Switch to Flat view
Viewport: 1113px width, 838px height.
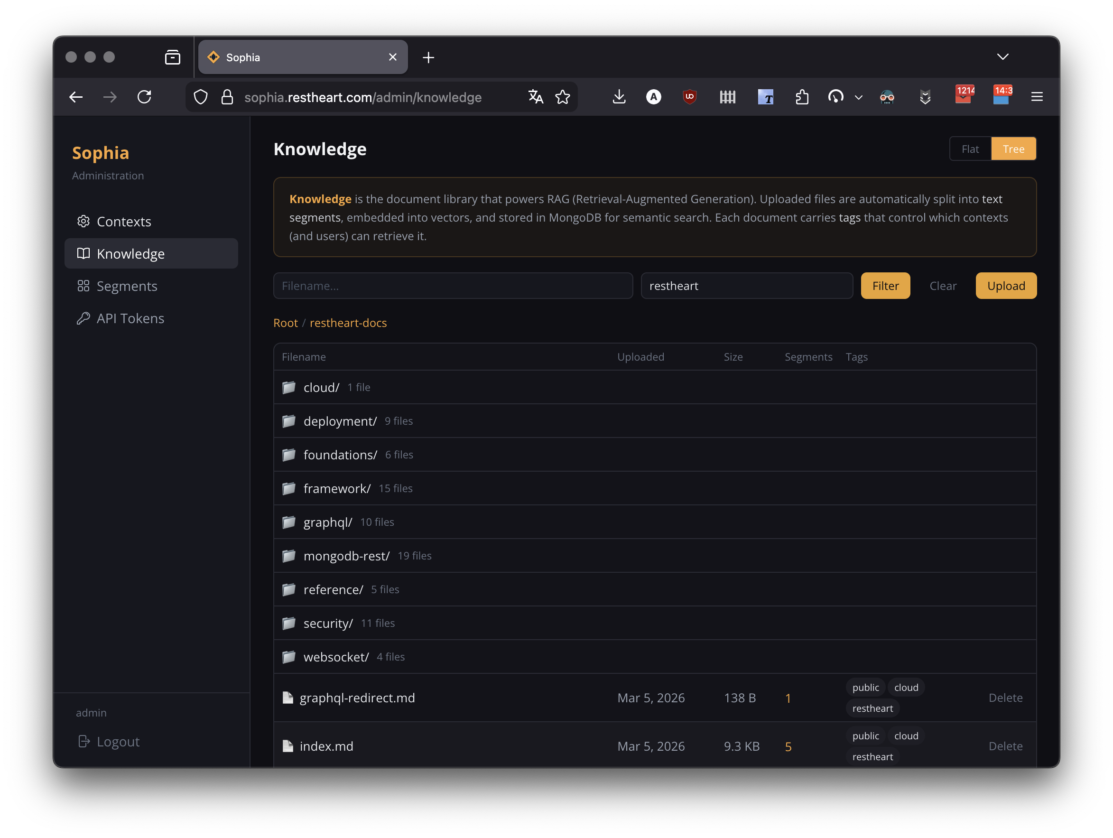click(x=970, y=149)
